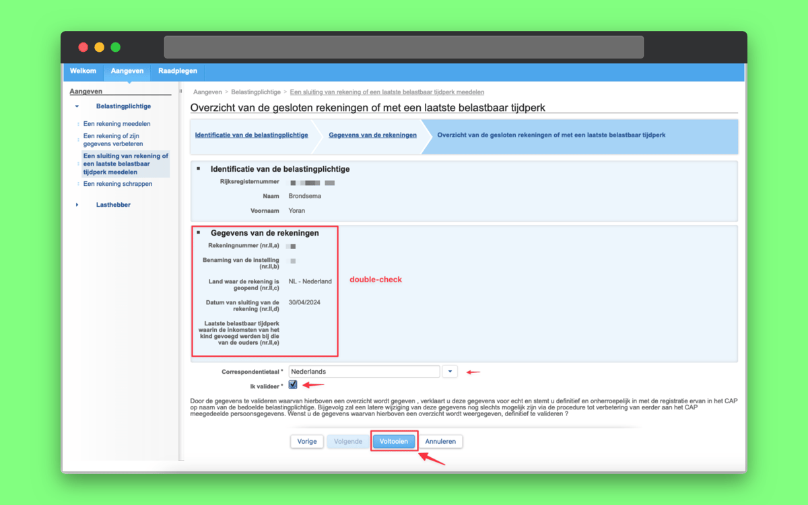This screenshot has width=808, height=505.
Task: Click the Correspondentietaal text field
Action: [x=364, y=372]
